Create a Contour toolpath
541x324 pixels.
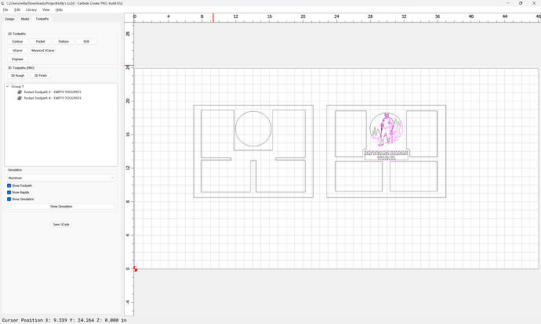pos(17,41)
